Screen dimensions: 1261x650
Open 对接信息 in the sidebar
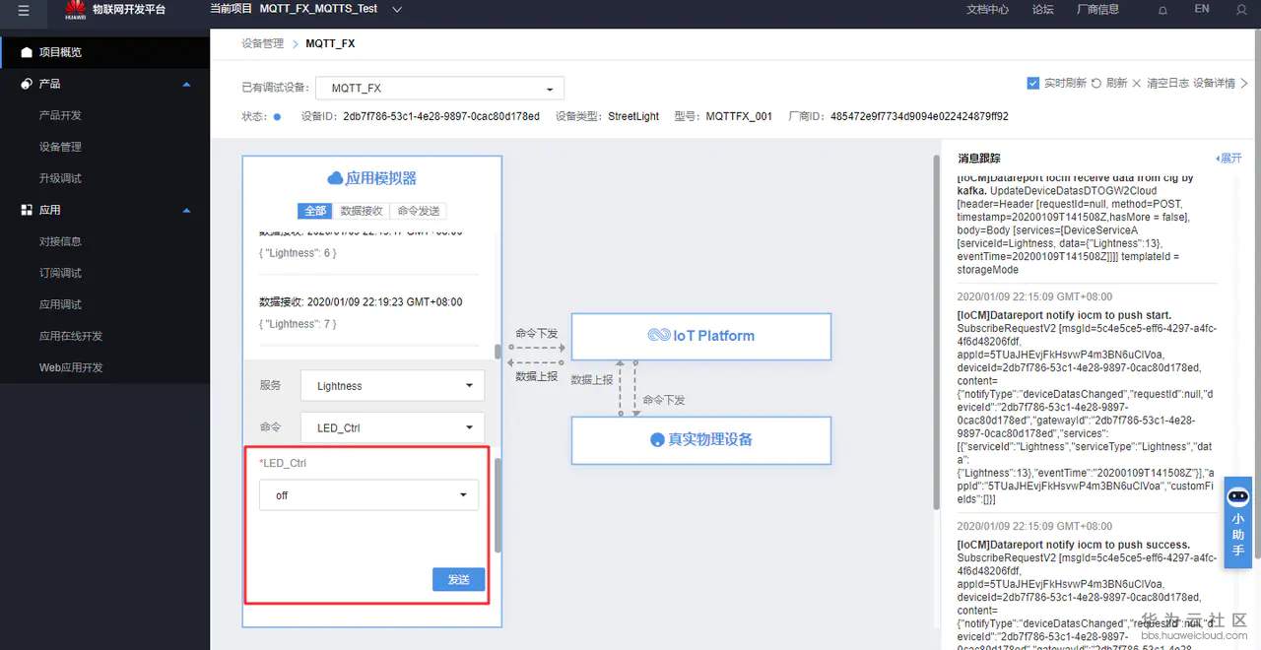60,241
